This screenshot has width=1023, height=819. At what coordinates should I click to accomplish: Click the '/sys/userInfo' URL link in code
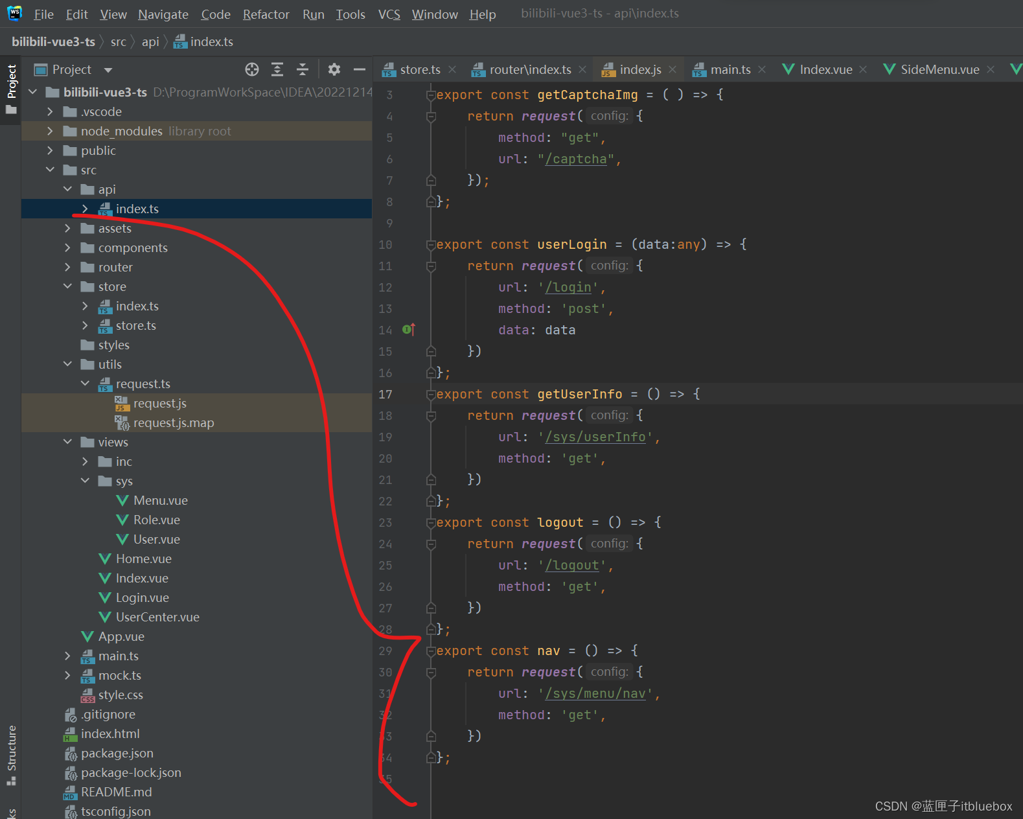pyautogui.click(x=595, y=437)
